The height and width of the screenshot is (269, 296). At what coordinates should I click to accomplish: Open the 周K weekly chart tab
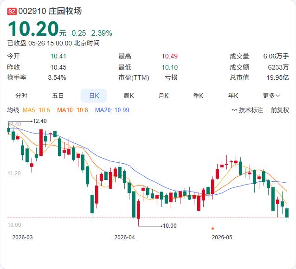coord(129,96)
